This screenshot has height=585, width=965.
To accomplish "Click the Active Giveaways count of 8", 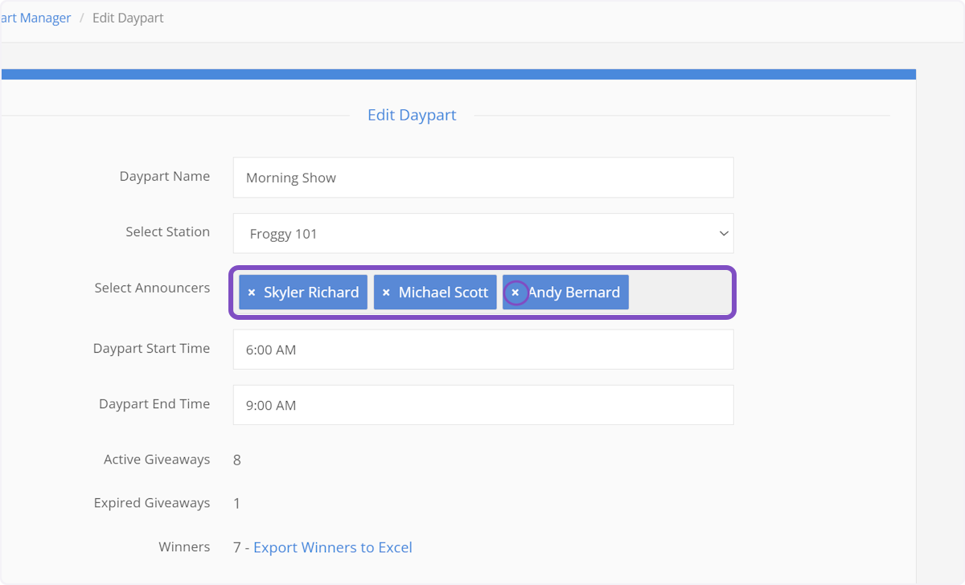I will [236, 460].
